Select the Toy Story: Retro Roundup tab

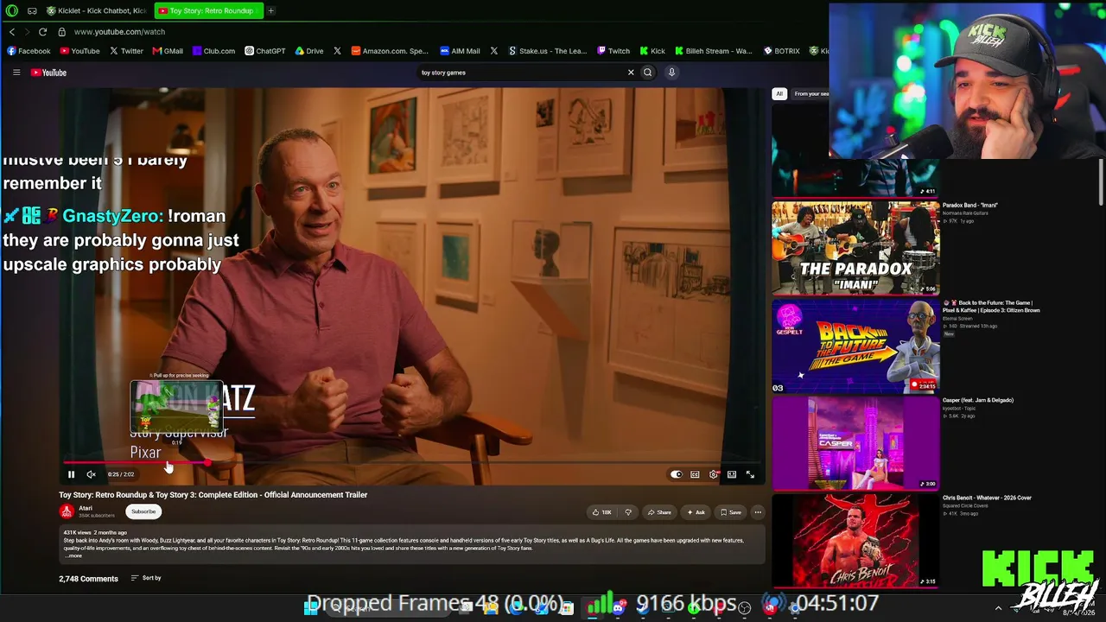(x=209, y=10)
